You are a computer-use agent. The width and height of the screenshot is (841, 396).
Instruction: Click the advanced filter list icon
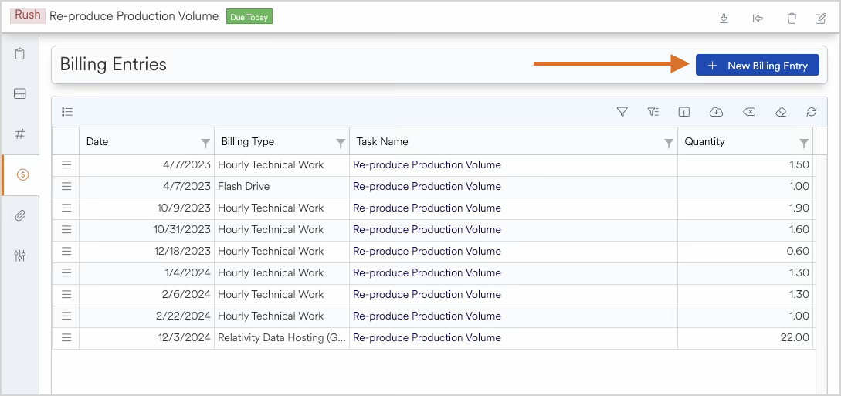653,111
